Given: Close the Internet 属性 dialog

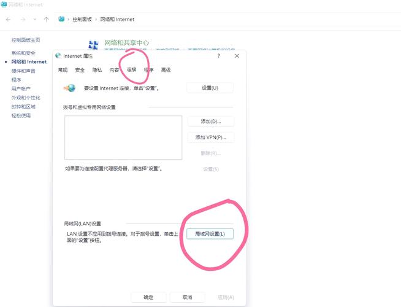Looking at the screenshot, I should coord(237,56).
